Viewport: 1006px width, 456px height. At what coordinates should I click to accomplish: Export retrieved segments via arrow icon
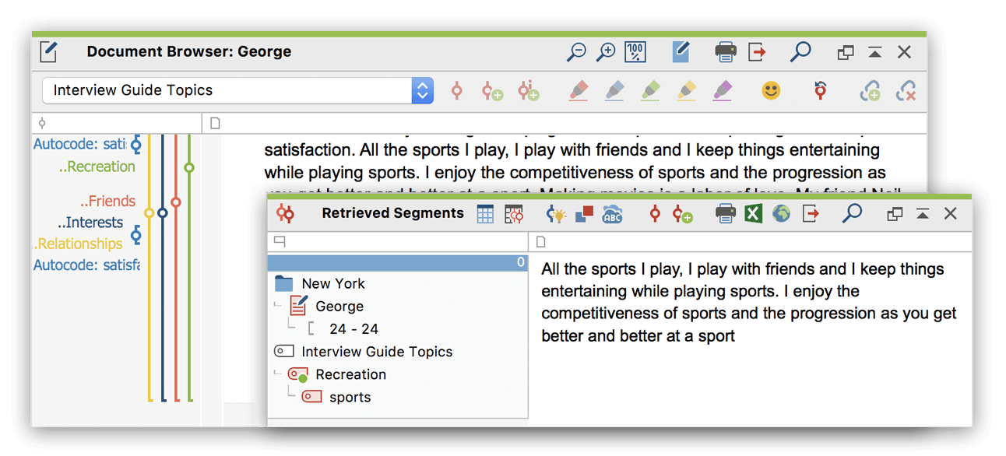pos(811,213)
